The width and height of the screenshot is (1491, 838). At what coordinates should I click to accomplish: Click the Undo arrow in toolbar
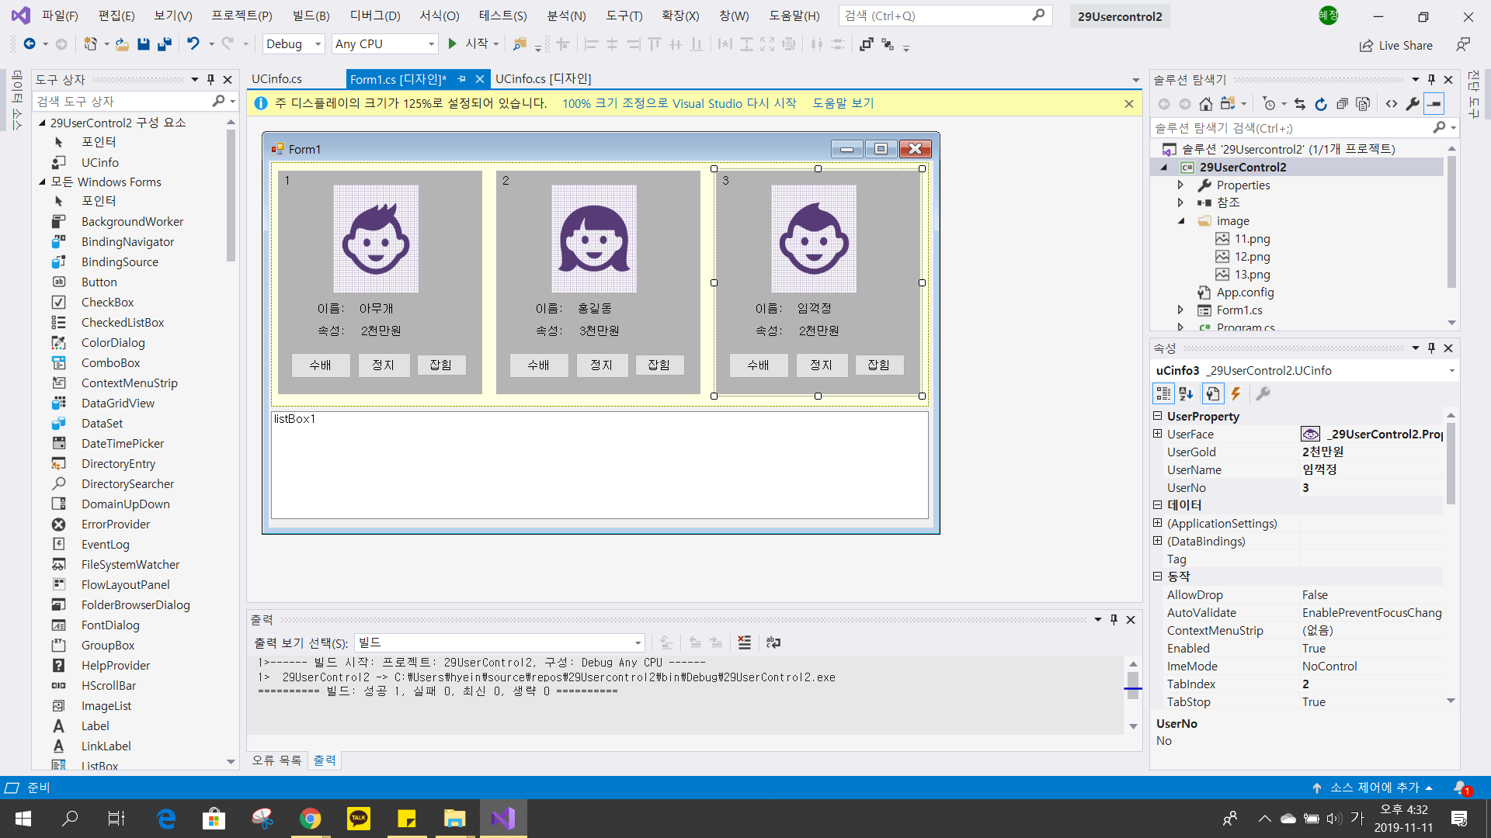pyautogui.click(x=193, y=44)
